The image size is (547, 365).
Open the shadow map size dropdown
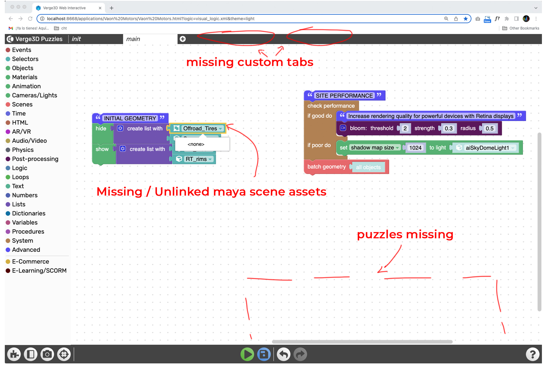[375, 147]
